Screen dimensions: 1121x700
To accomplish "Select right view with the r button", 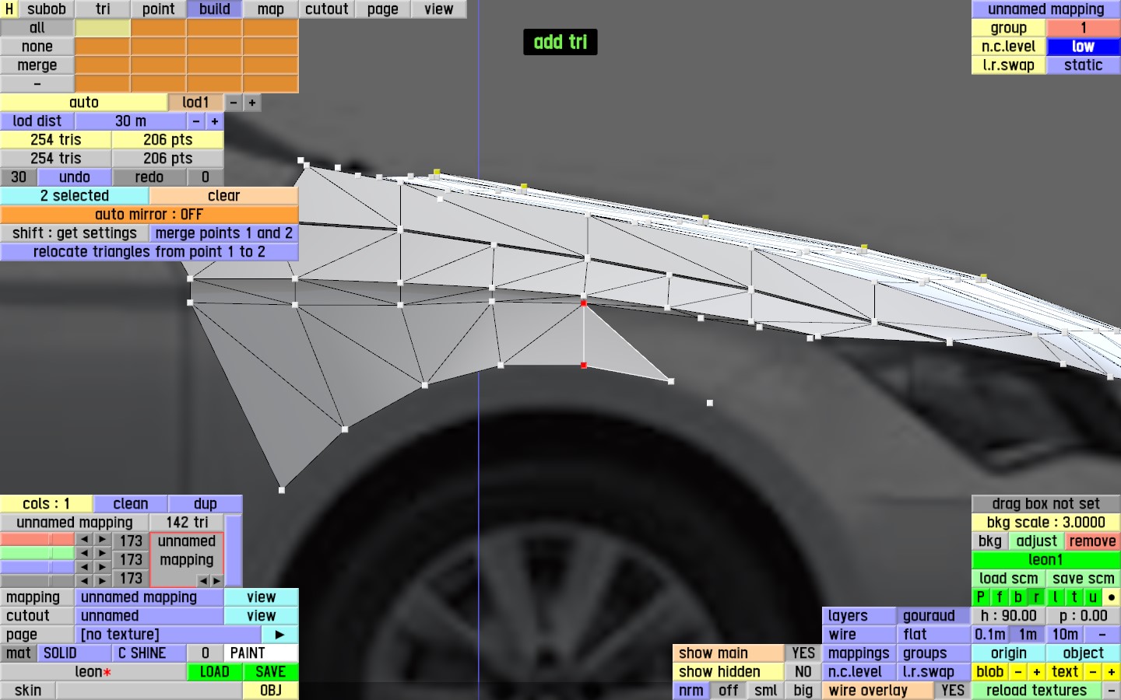I will [1037, 597].
